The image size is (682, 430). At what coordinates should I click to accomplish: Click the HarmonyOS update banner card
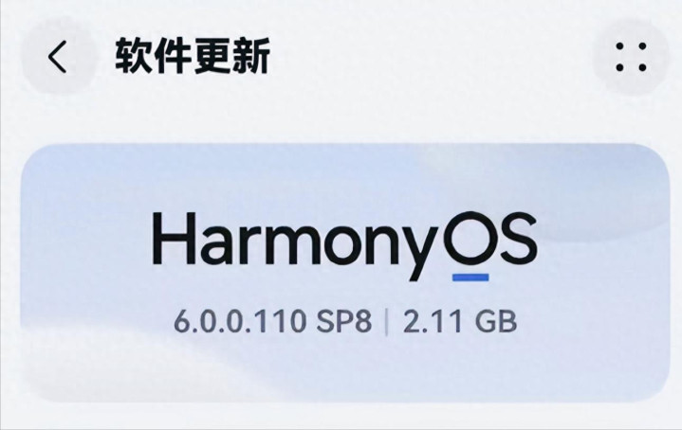[344, 273]
